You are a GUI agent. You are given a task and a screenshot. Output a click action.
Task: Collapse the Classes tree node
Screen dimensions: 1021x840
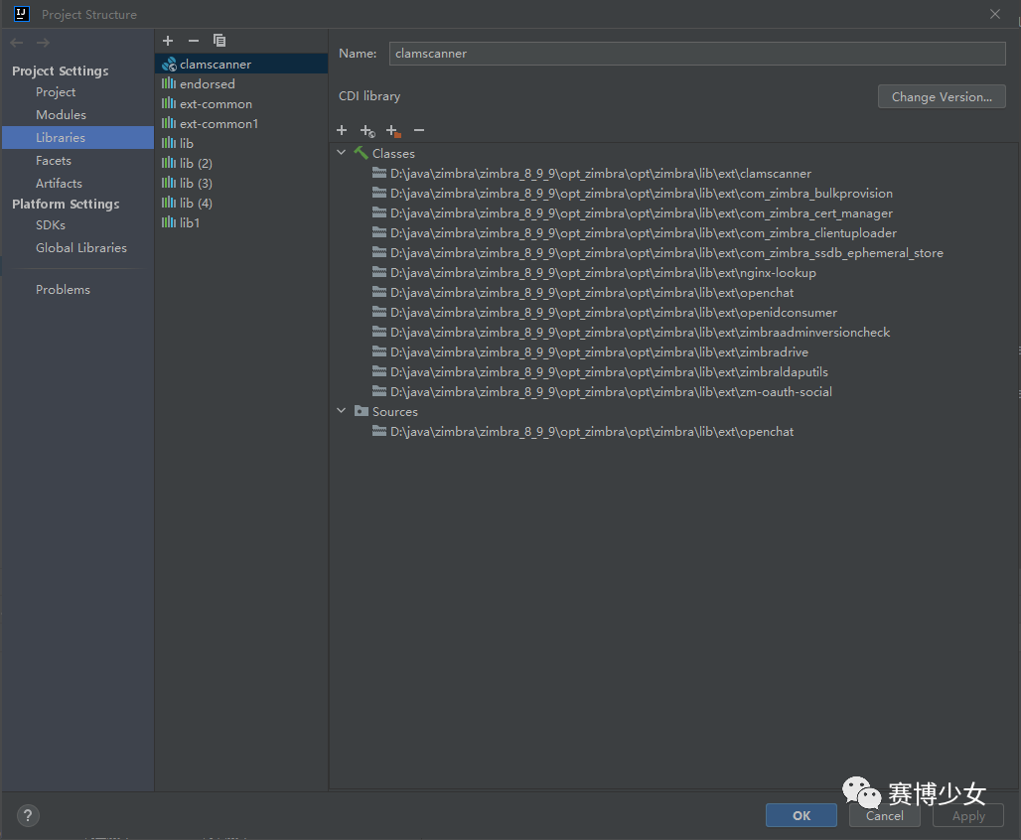point(342,152)
